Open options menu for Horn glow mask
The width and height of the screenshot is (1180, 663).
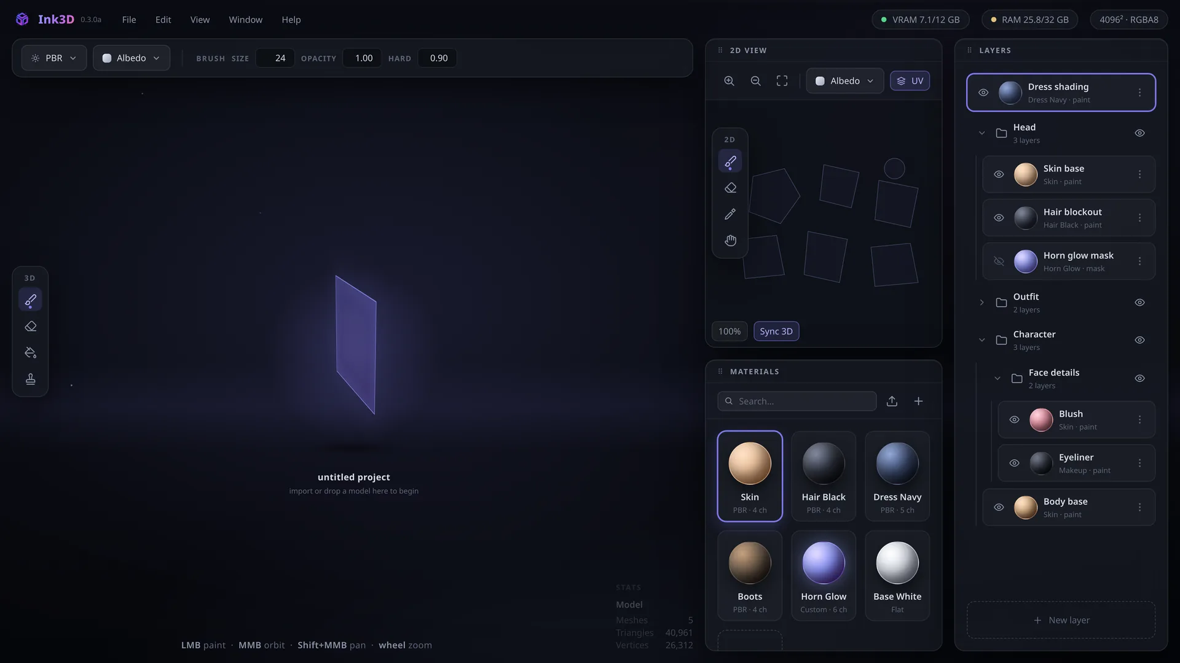click(x=1139, y=262)
